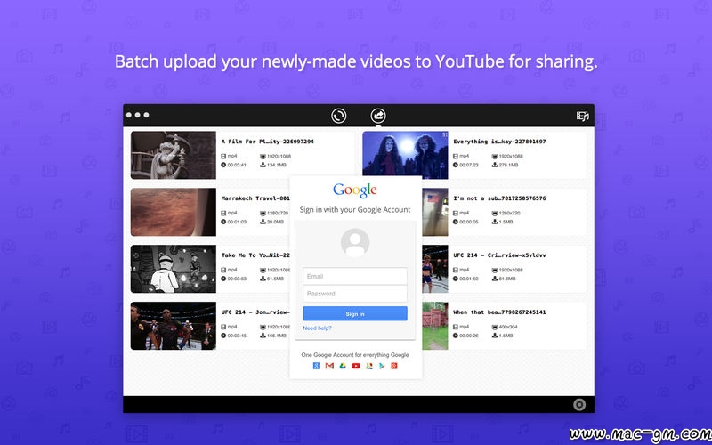Click the Google Drive triangle icon
This screenshot has height=445, width=712.
(343, 366)
